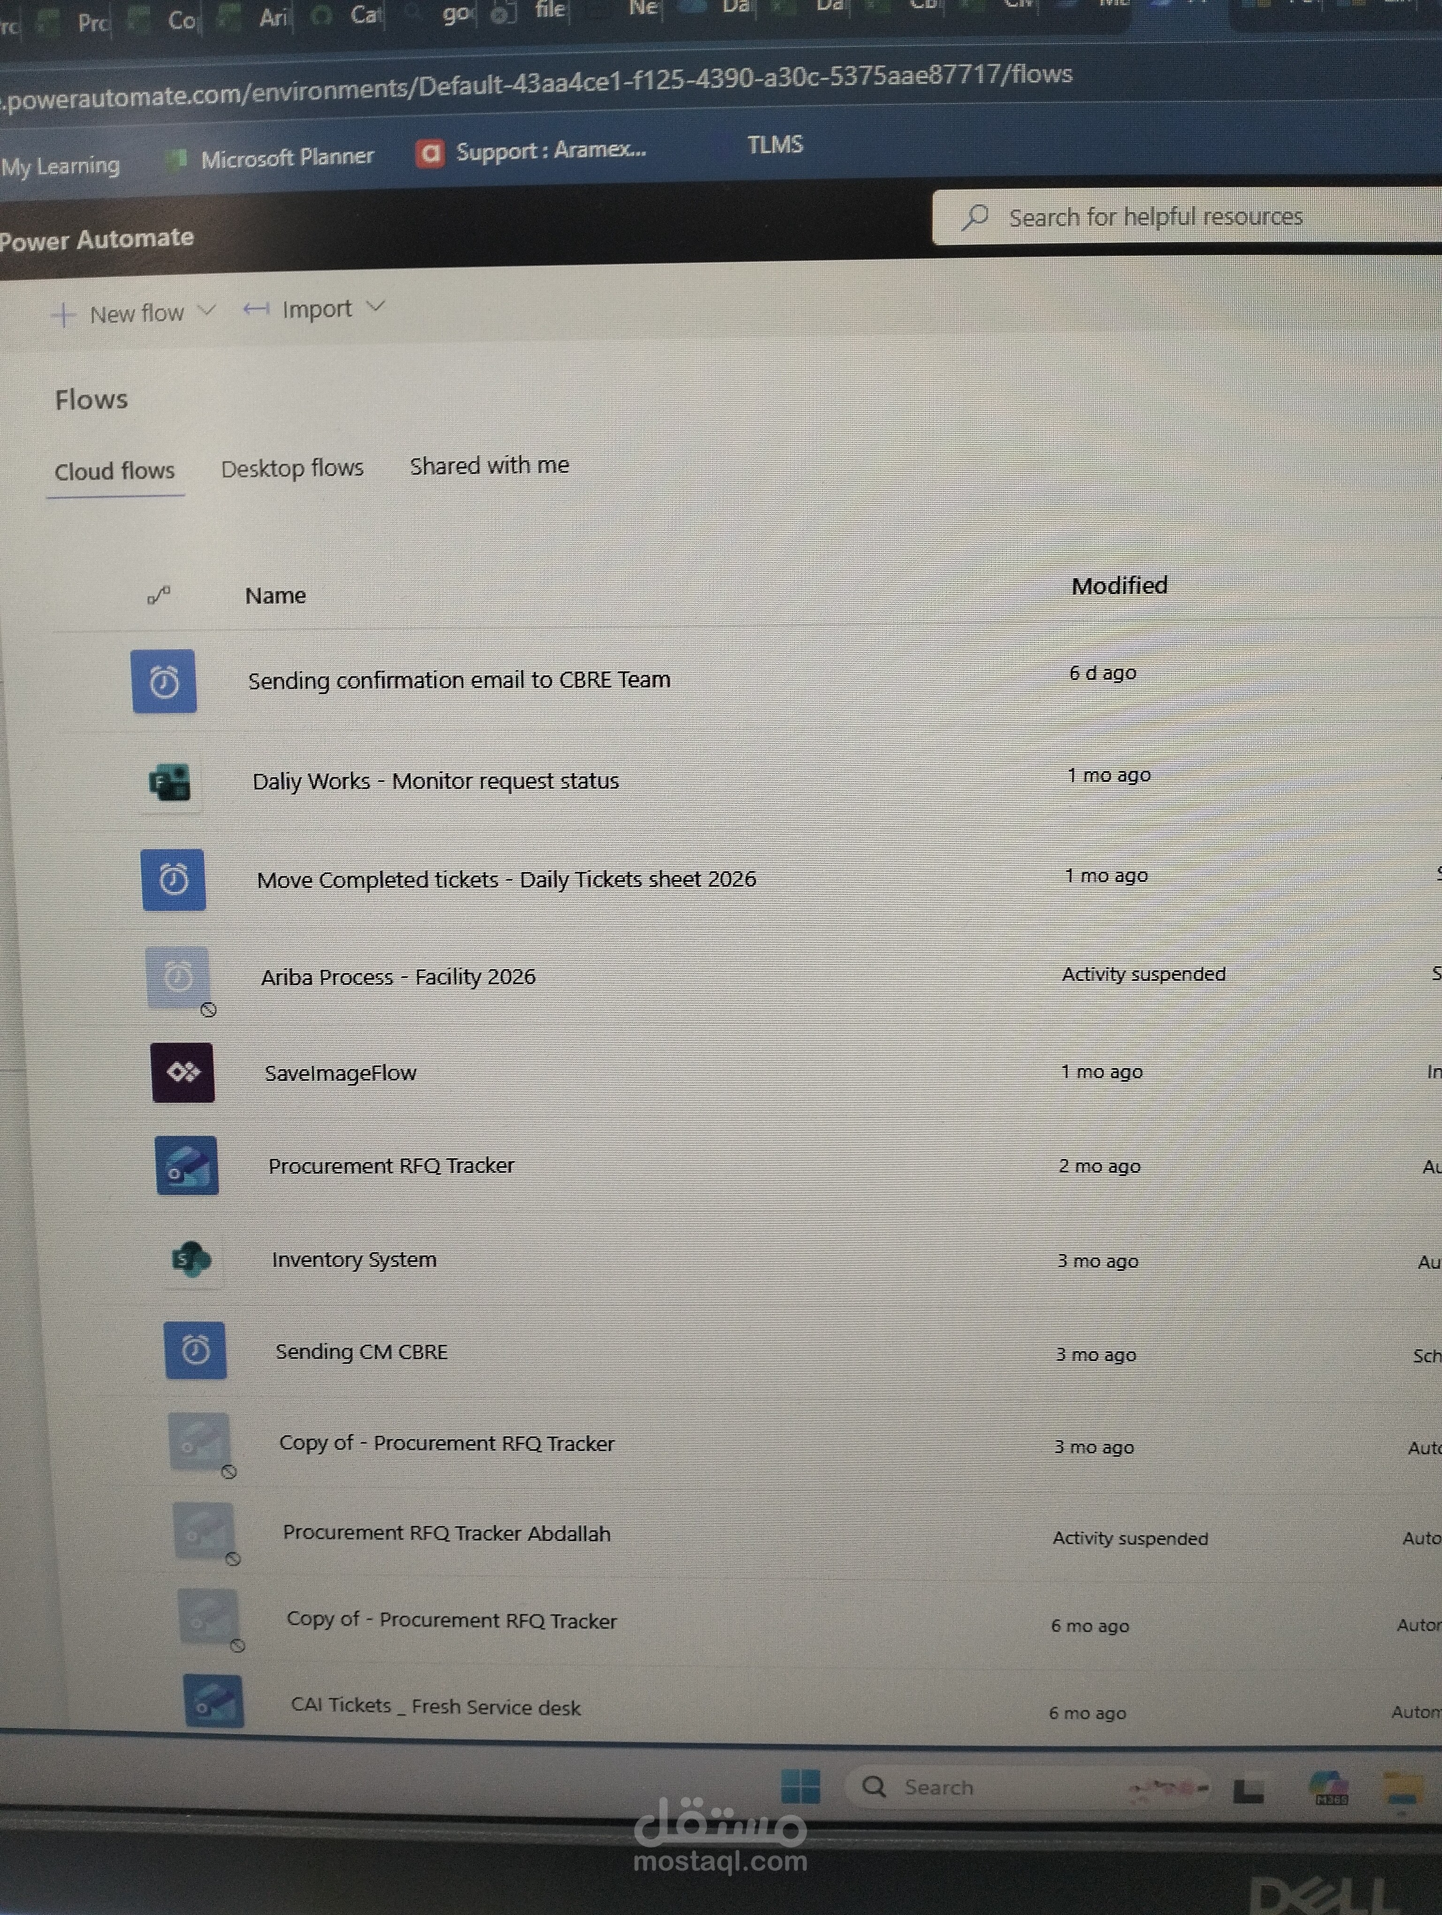Screen dimensions: 1442x1915
Task: Click the Outlook icon of Procurement RFQ Tracker
Action: 187,1166
